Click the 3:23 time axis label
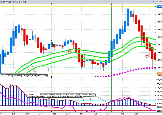 click(x=136, y=114)
